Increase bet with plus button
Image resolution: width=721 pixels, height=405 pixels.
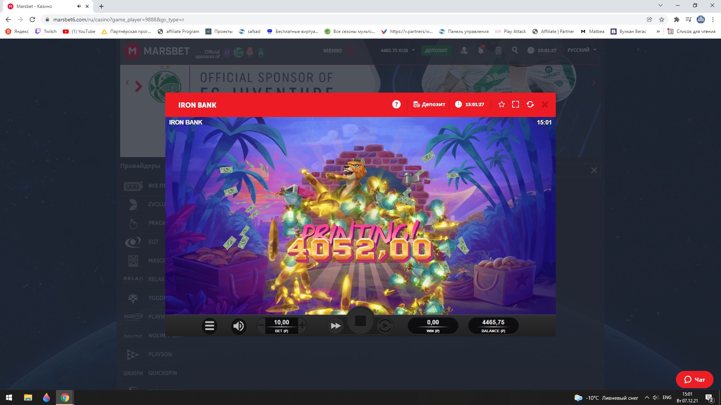tap(302, 325)
